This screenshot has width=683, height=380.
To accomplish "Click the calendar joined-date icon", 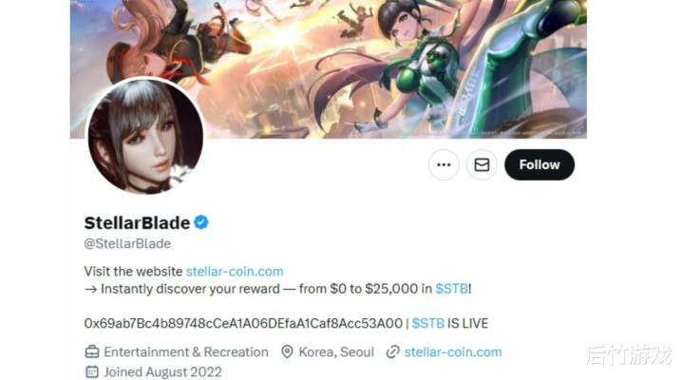I will click(92, 371).
